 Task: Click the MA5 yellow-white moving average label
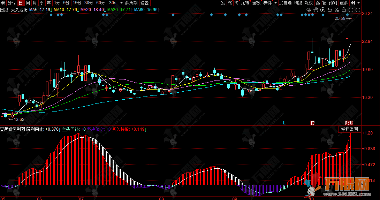point(40,10)
